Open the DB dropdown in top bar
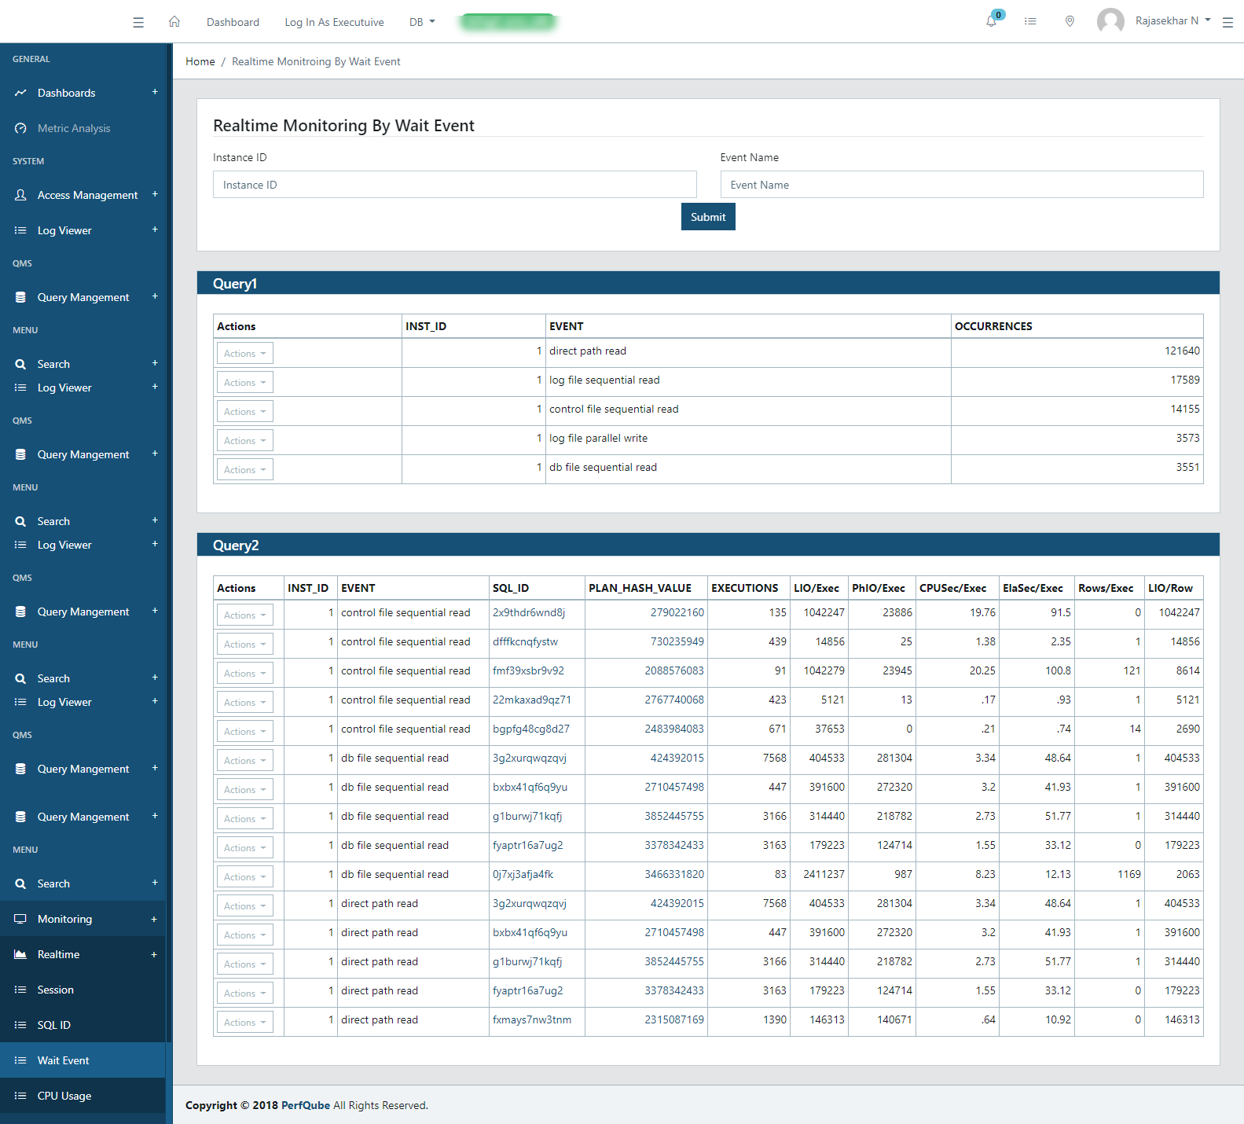The image size is (1244, 1124). tap(422, 22)
